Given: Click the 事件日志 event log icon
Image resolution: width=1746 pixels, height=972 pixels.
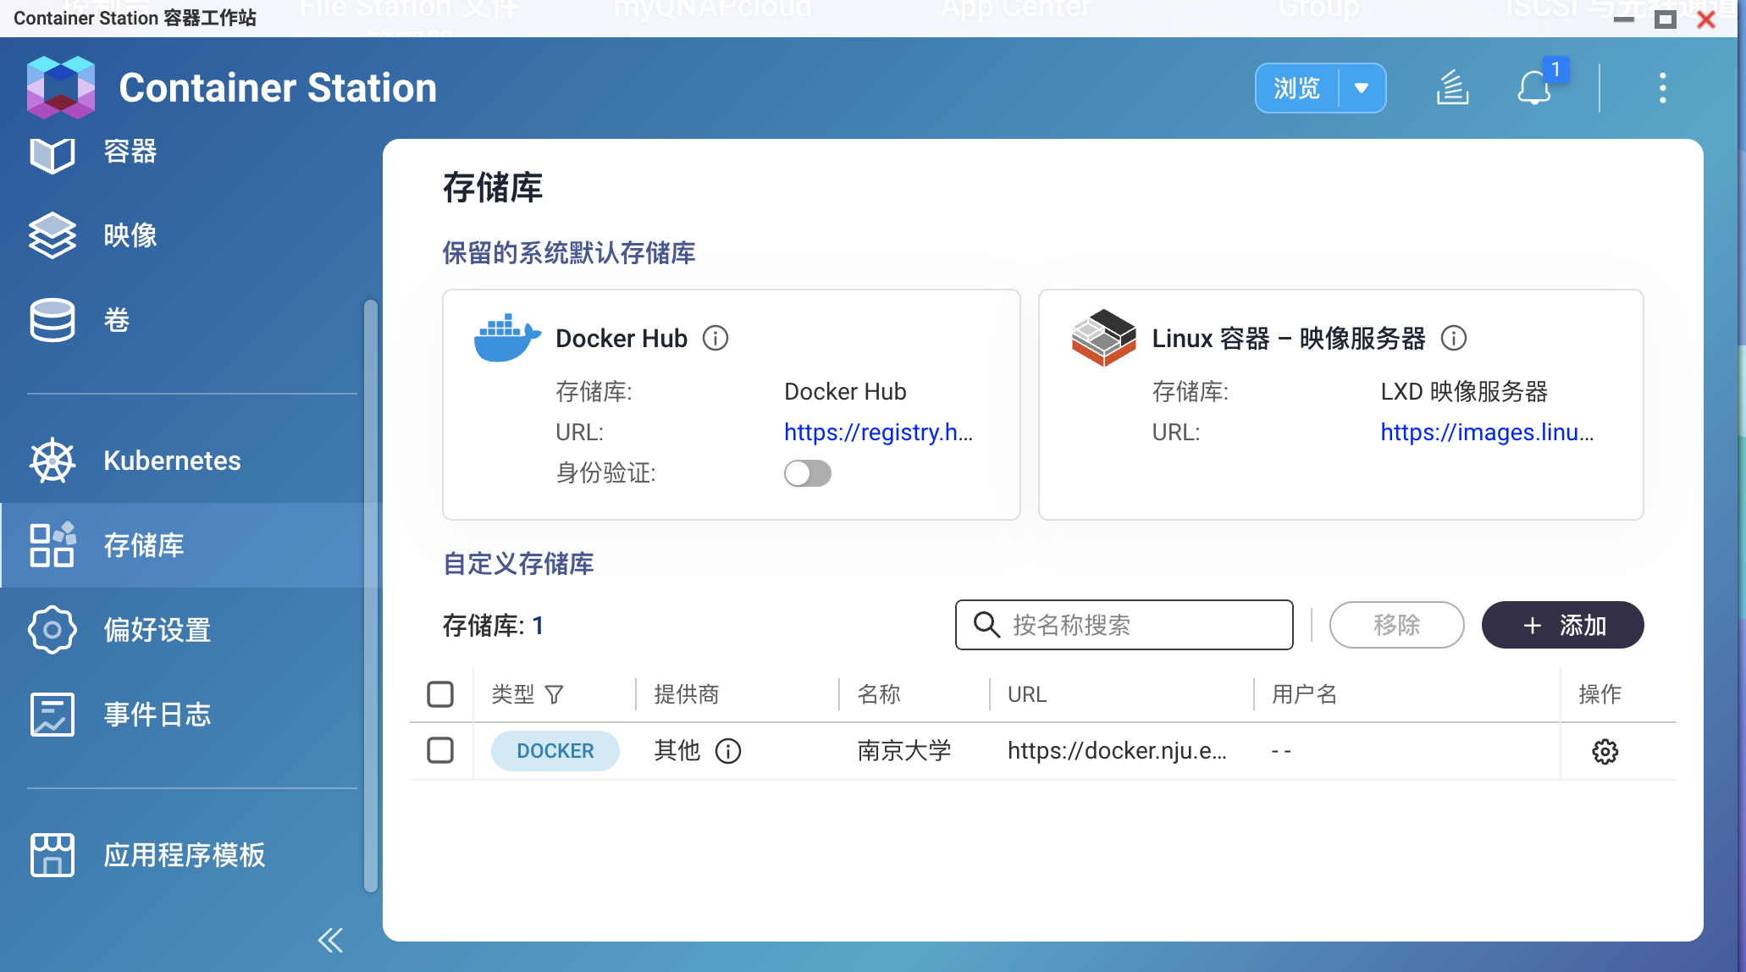Looking at the screenshot, I should [x=52, y=715].
